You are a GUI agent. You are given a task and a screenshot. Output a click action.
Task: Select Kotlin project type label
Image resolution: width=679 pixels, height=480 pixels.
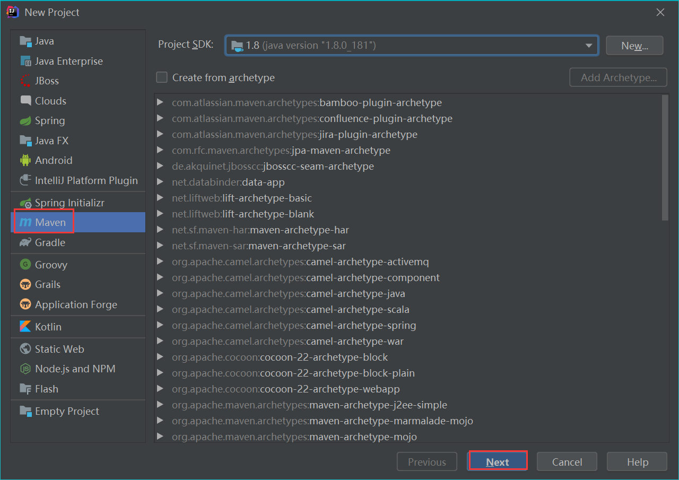[48, 327]
